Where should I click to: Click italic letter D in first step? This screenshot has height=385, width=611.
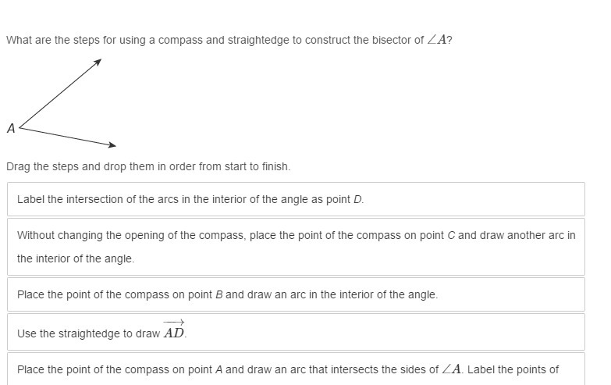[357, 199]
